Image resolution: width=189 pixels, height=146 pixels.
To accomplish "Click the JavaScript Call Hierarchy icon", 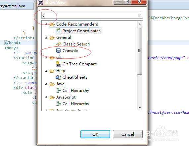I will point(58,104).
